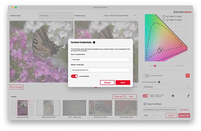Screen dimensions: 201x131
Task: Open the Epson 4800 Enhanced Matte dropdown
Action: click(120, 16)
